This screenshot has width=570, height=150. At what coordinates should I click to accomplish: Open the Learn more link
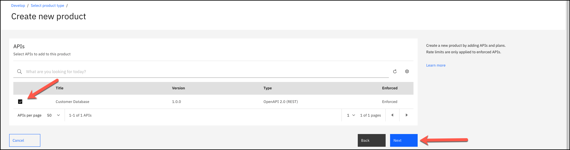[436, 65]
